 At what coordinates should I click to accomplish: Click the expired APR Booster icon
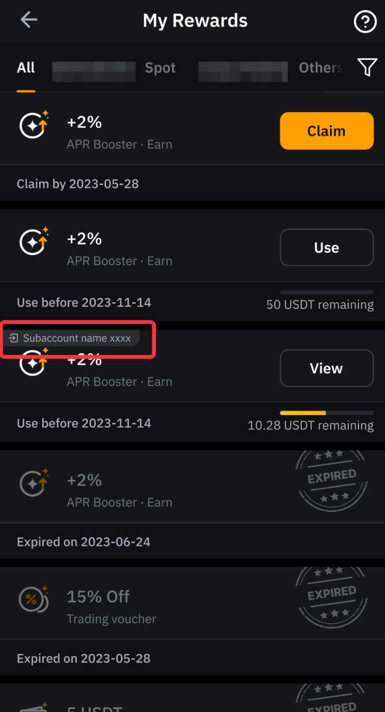[34, 483]
